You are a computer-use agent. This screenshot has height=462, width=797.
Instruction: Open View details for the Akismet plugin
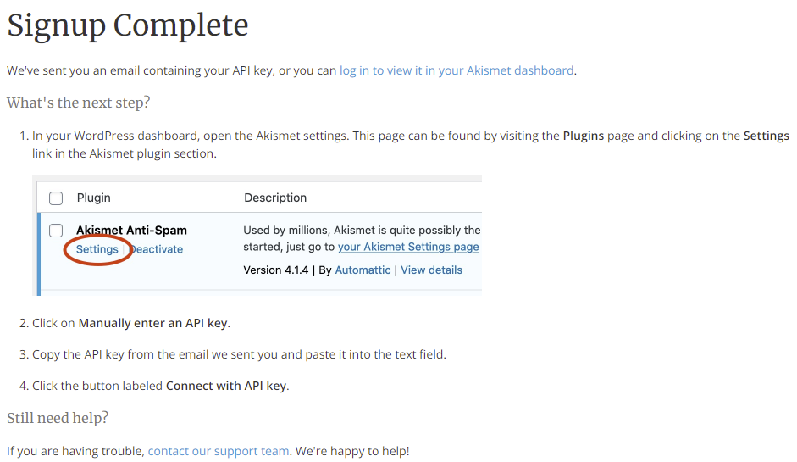(x=432, y=270)
